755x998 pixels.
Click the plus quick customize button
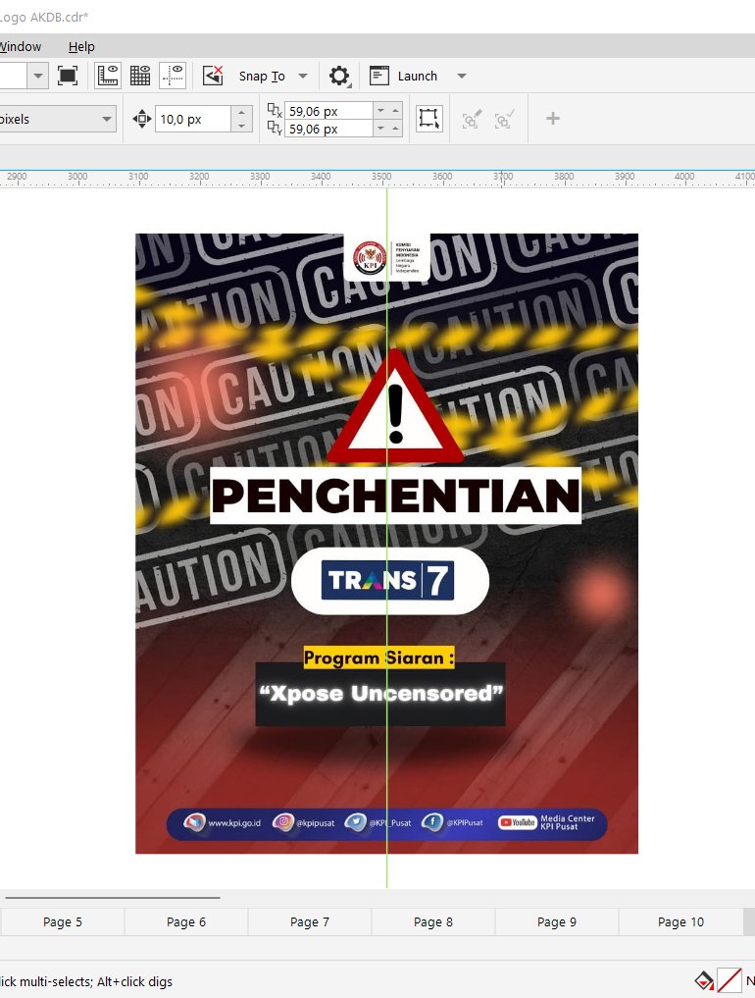click(x=553, y=119)
